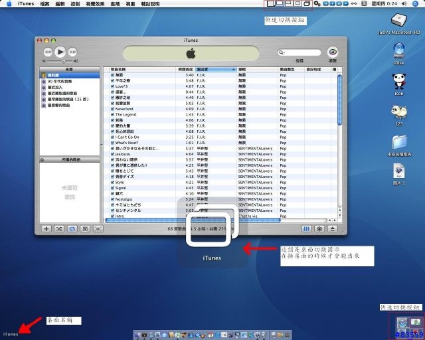Open the 未命名檔案夹 folder on desktop
This screenshot has width=425, height=340.
(399, 145)
